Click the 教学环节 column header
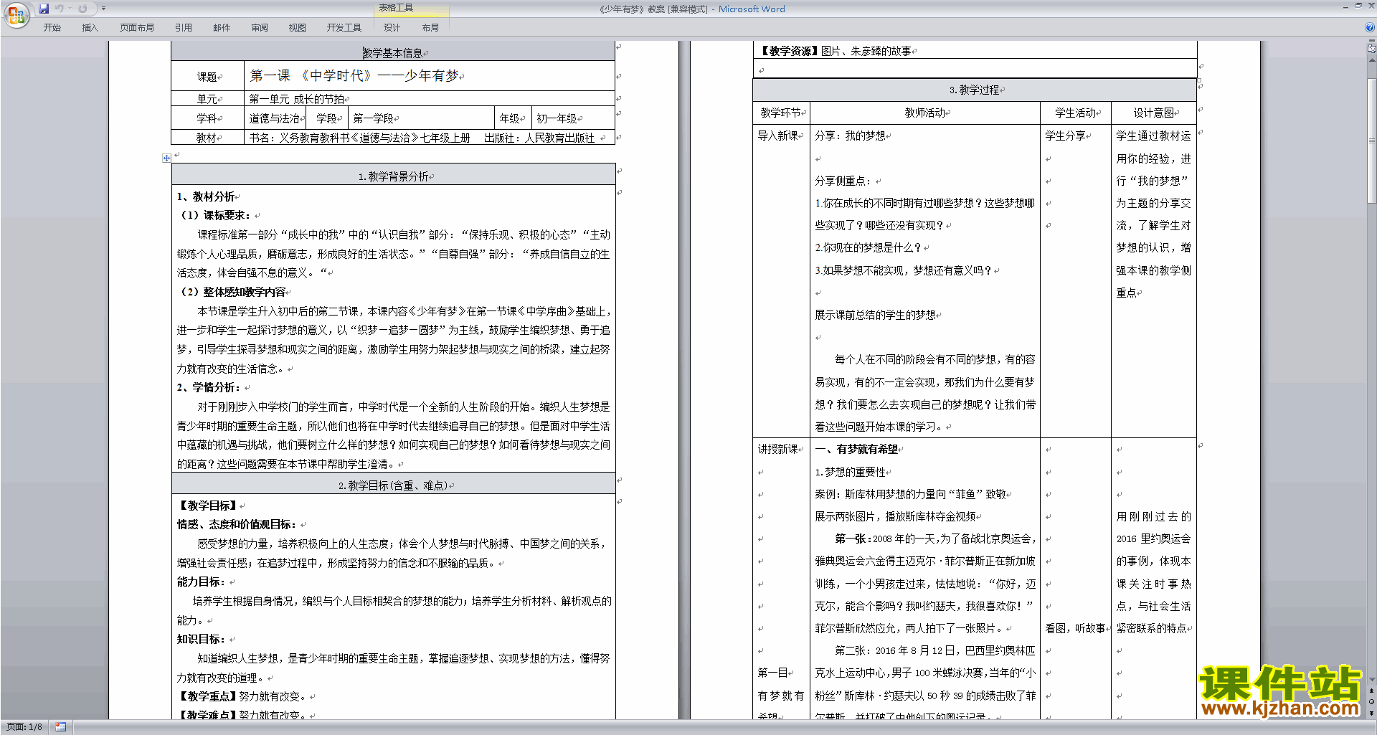Image resolution: width=1377 pixels, height=735 pixels. [781, 113]
